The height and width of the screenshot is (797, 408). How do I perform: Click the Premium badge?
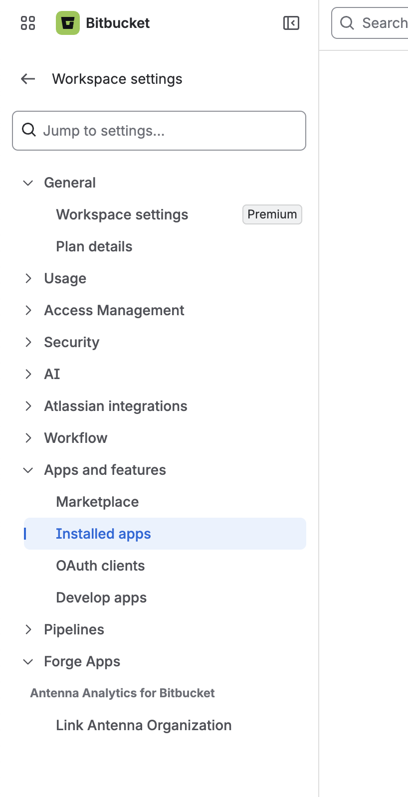click(x=272, y=214)
